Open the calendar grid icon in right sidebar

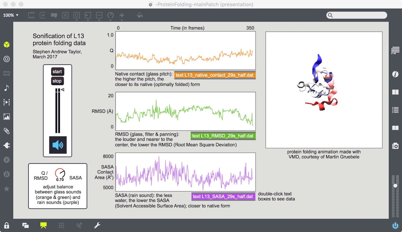395,50
